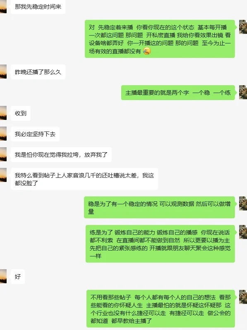Click avatar beside the "好" message
Viewport: 247px width, 330px height.
pyautogui.click(x=3, y=276)
